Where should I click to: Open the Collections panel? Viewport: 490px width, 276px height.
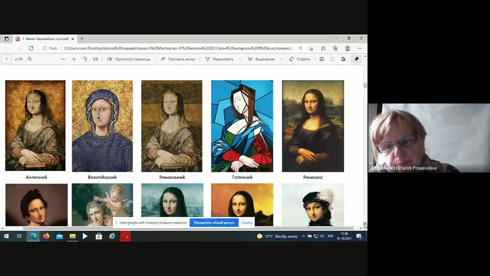click(x=335, y=48)
